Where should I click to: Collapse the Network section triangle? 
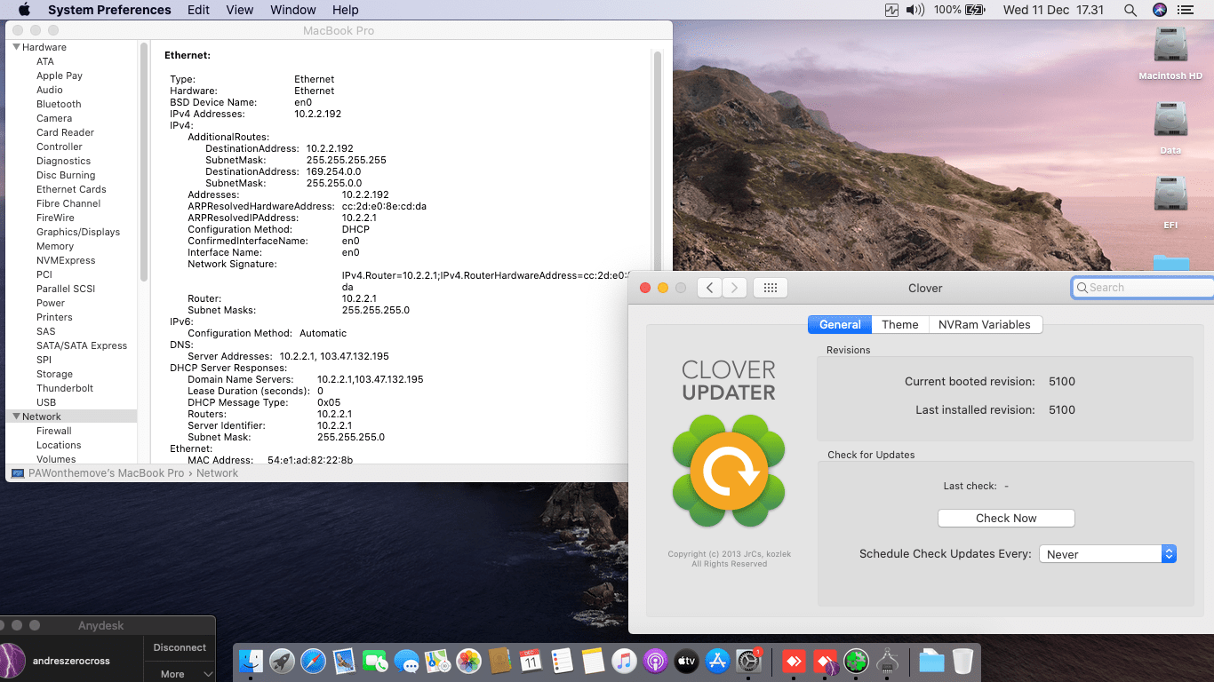[15, 416]
